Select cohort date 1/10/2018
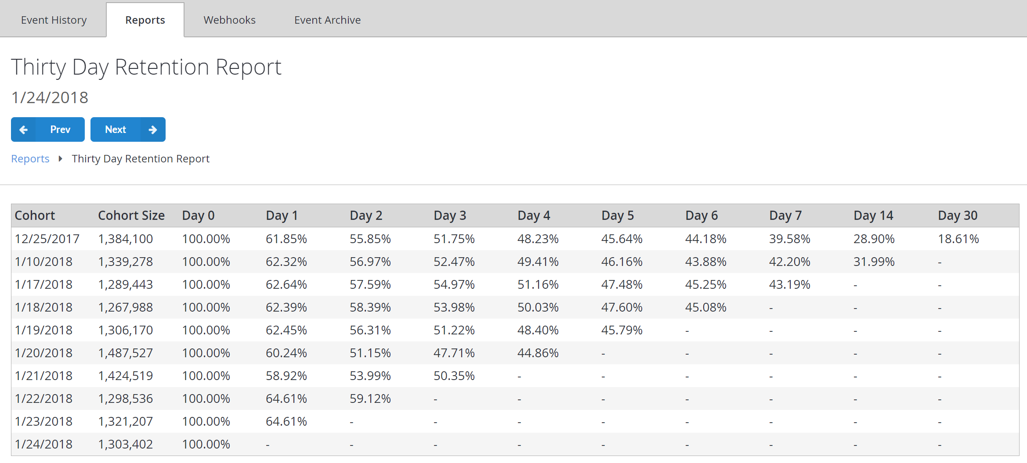Viewport: 1027px width, 463px height. [43, 262]
